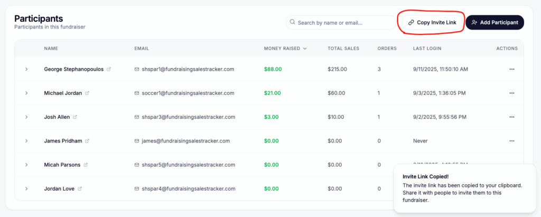Show row actions for Josh Allen

(x=511, y=117)
